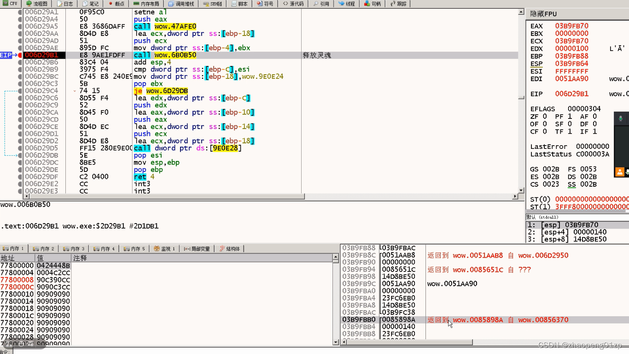Screen dimensions: 629x354
Task: Click the 地址 column header in dump
Action: [x=17, y=258]
